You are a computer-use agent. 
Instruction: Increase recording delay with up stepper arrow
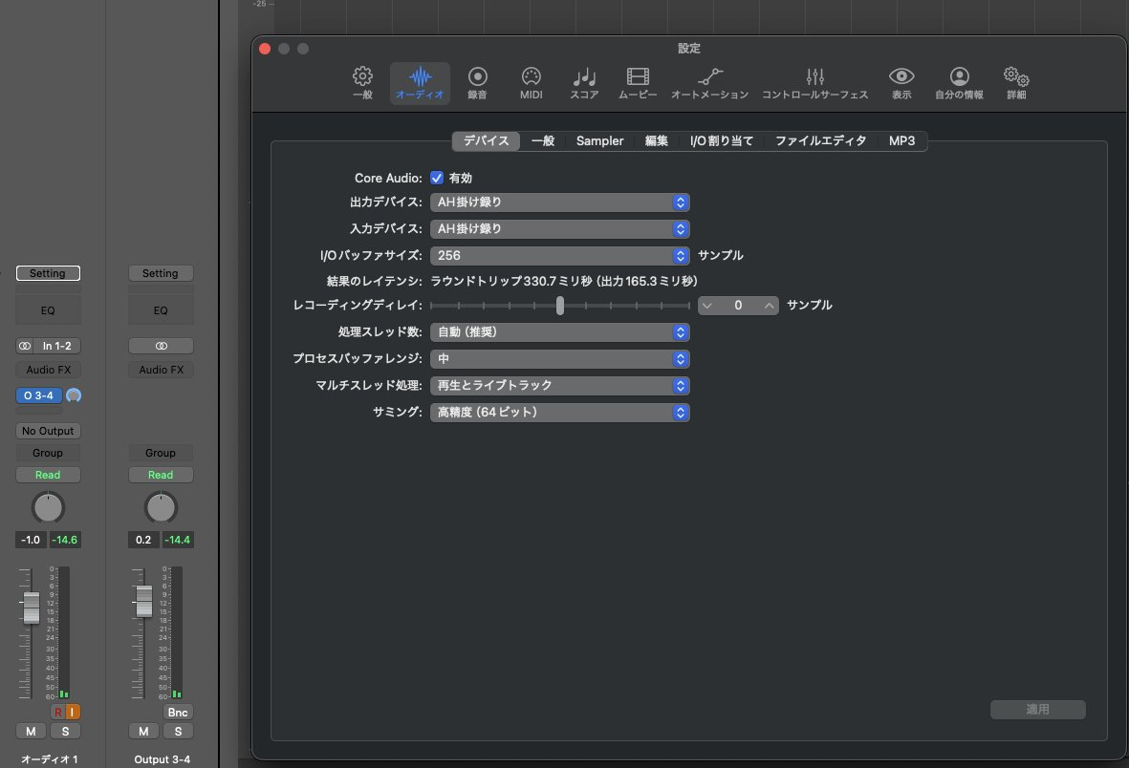769,306
